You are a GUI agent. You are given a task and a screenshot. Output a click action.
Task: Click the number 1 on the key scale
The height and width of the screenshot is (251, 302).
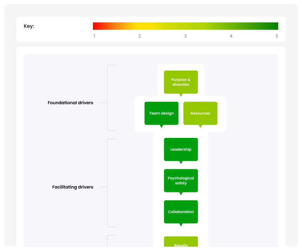coord(94,36)
